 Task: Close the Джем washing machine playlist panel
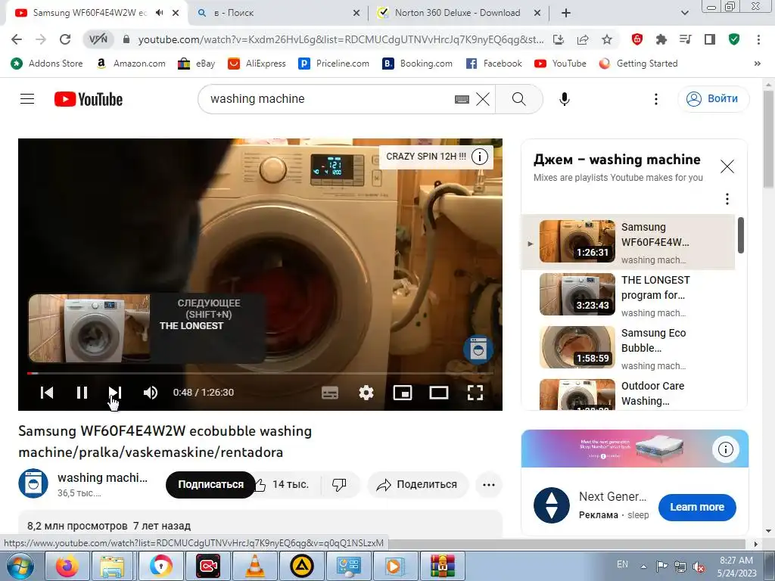tap(727, 166)
